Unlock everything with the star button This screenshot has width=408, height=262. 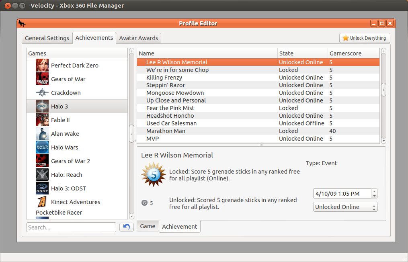(x=365, y=38)
